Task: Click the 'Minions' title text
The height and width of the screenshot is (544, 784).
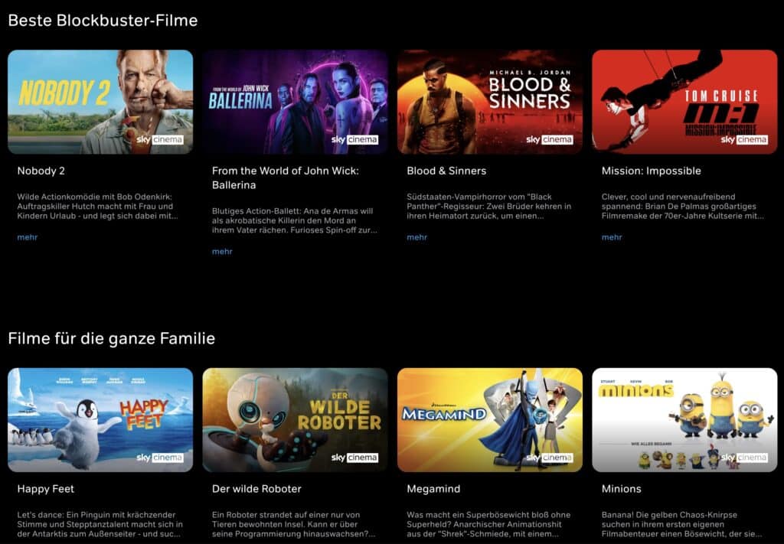Action: coord(621,489)
